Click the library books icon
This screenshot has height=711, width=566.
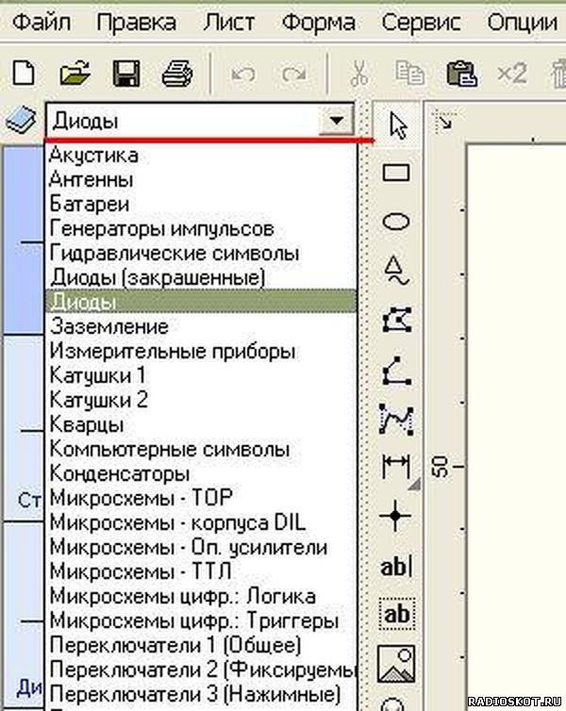point(22,120)
